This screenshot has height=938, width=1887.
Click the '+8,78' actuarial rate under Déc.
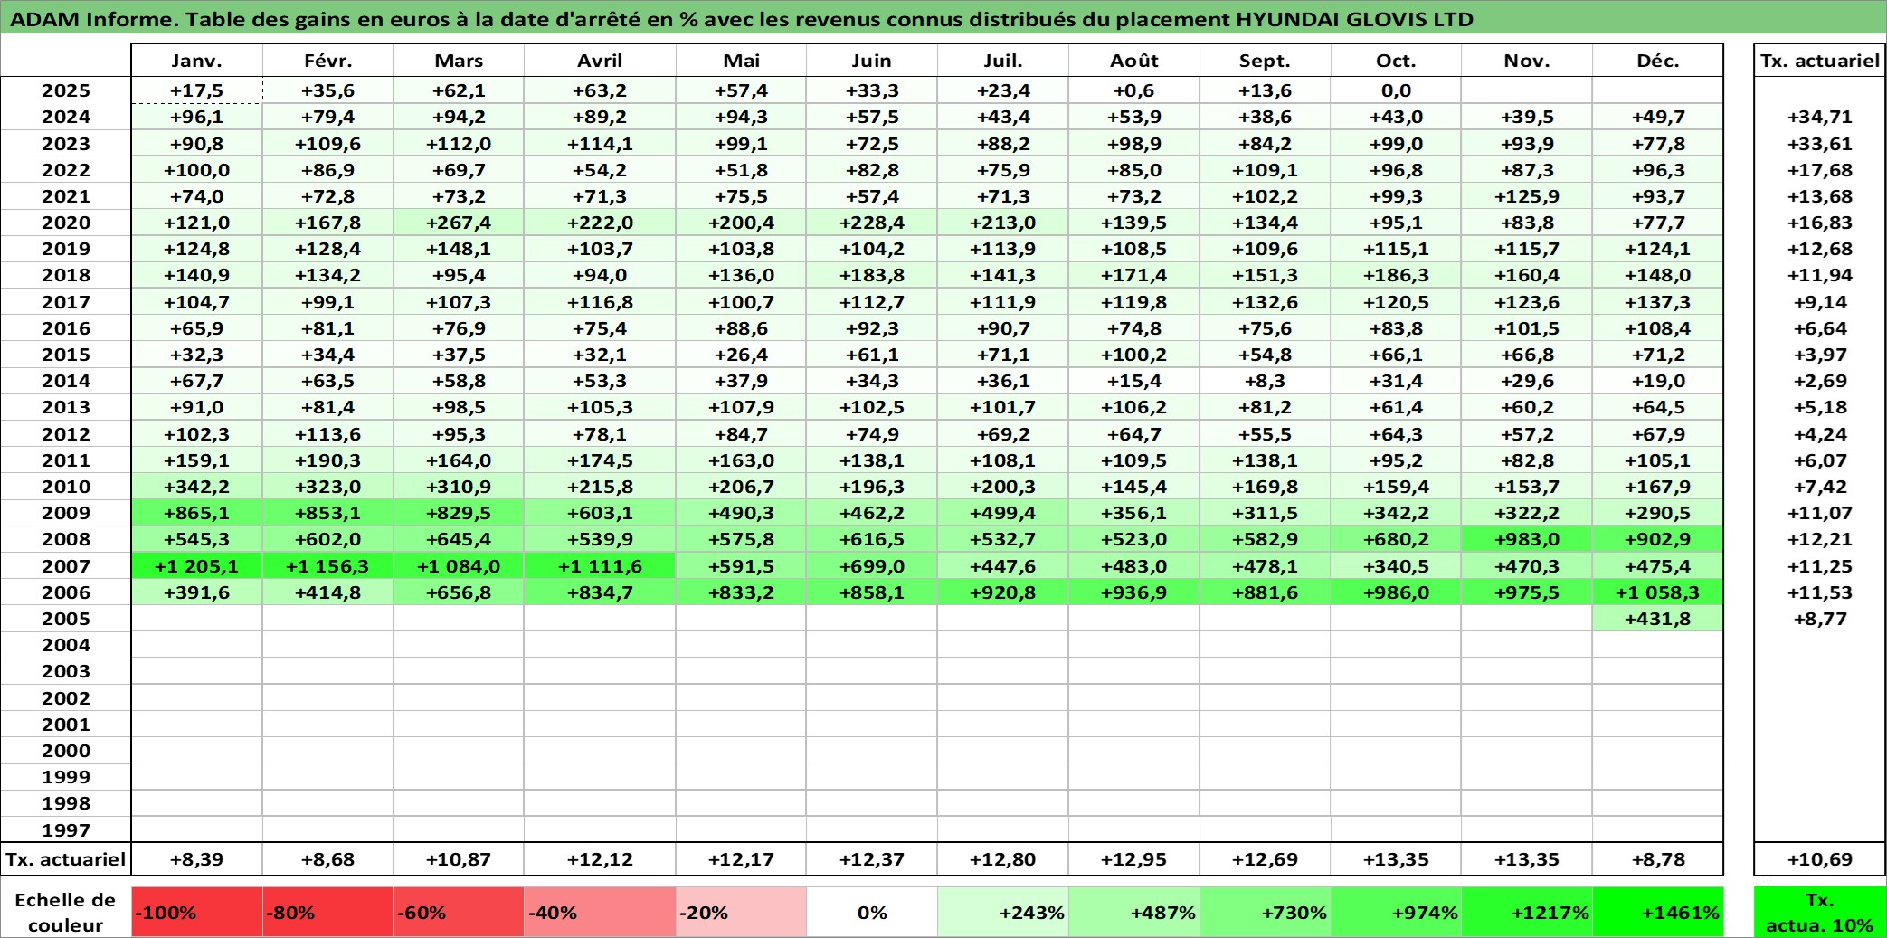pyautogui.click(x=1658, y=859)
